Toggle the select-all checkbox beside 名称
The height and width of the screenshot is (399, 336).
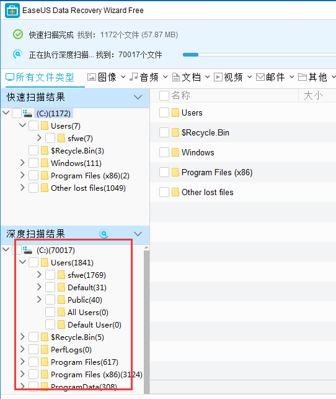tap(164, 96)
